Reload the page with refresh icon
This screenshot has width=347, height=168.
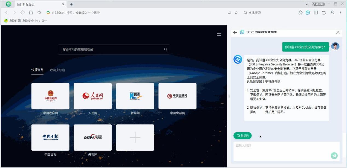[x=23, y=13]
